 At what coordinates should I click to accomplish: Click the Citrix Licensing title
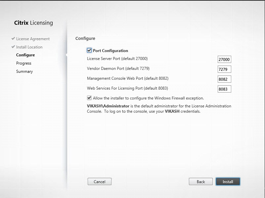click(x=33, y=23)
